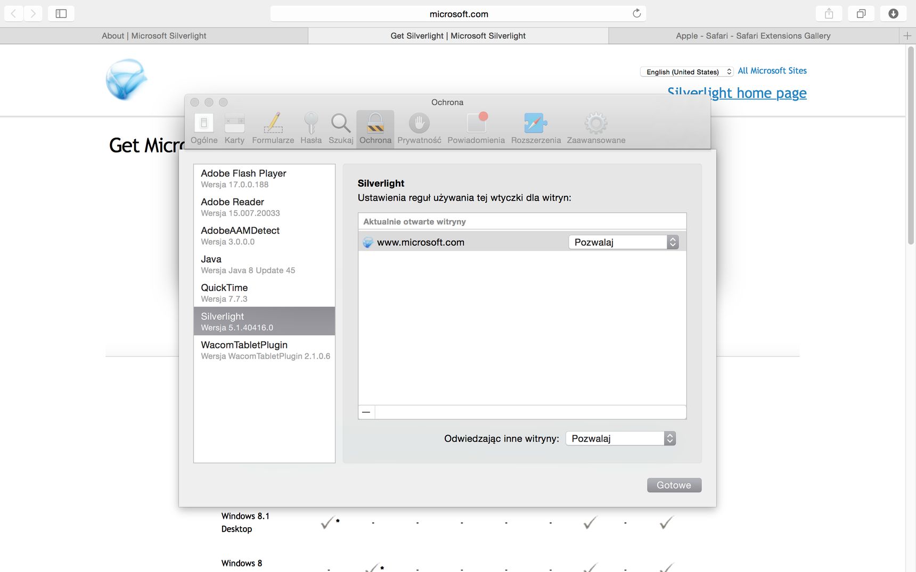Open the Silverlight home page link
916x572 pixels.
[x=737, y=93]
